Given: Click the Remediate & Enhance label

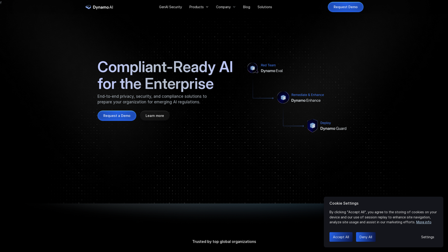Looking at the screenshot, I should [x=308, y=95].
